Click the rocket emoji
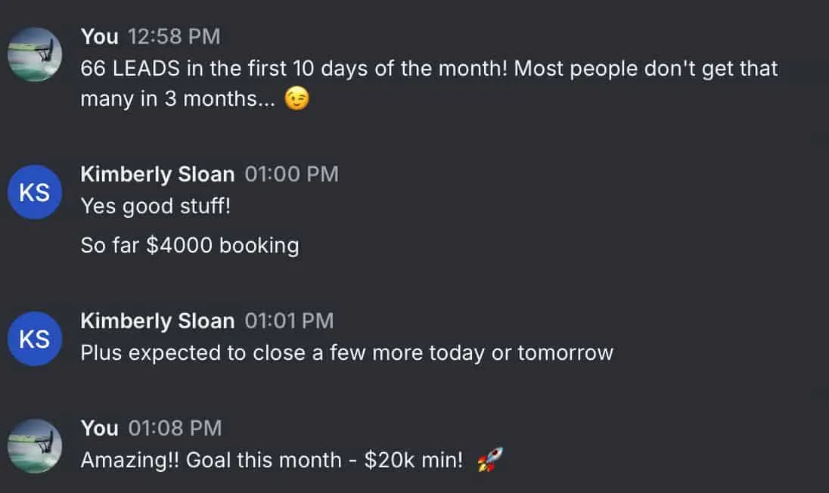Viewport: 829px width, 493px height. [490, 459]
